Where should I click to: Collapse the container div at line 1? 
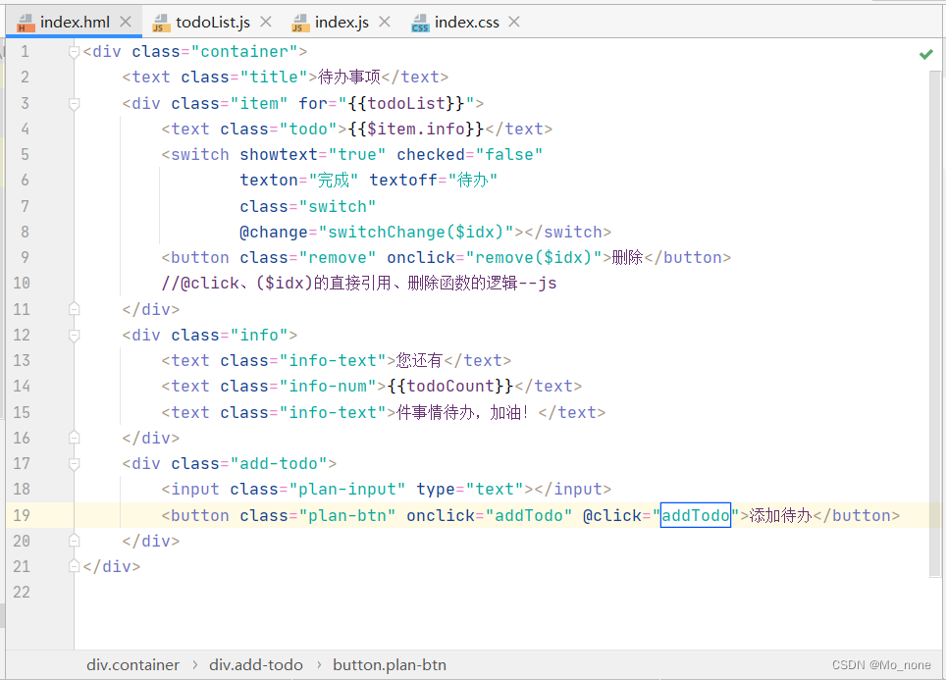click(x=75, y=52)
